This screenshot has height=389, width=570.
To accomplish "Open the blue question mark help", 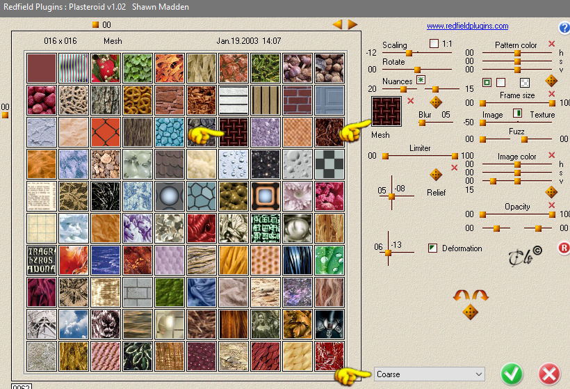I will (x=564, y=28).
